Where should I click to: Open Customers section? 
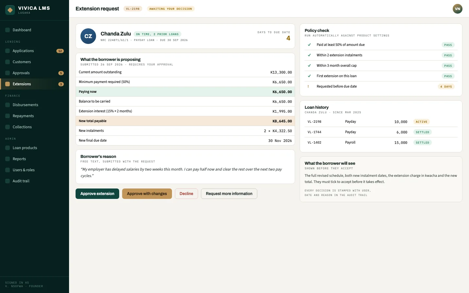35,62
